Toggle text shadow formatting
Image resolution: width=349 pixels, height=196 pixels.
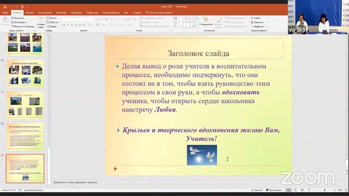click(x=76, y=25)
